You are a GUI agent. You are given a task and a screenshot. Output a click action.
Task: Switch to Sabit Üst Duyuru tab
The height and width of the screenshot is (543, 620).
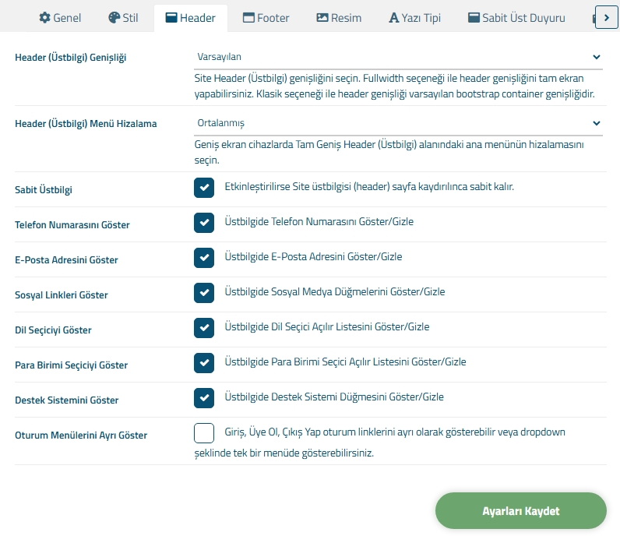coord(516,18)
